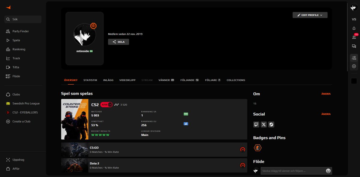Viewport: 360px width, 177px height.
Task: Click the Dota 2 level 10 skill icon
Action: 243,165
